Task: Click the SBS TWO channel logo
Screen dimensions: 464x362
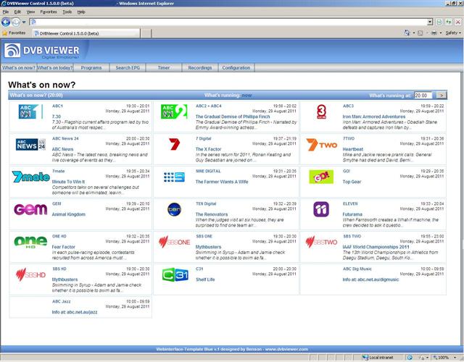Action: tap(321, 242)
